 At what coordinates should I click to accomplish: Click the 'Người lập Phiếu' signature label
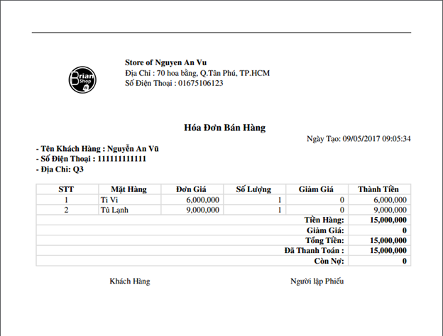[317, 281]
